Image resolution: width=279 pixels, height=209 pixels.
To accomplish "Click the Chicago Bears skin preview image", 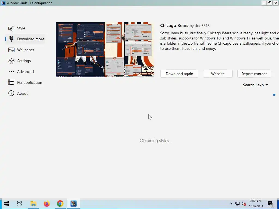I will [105, 50].
